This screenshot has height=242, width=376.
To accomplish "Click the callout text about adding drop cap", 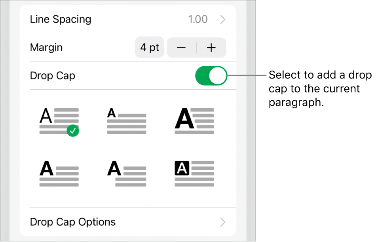I will (x=320, y=89).
